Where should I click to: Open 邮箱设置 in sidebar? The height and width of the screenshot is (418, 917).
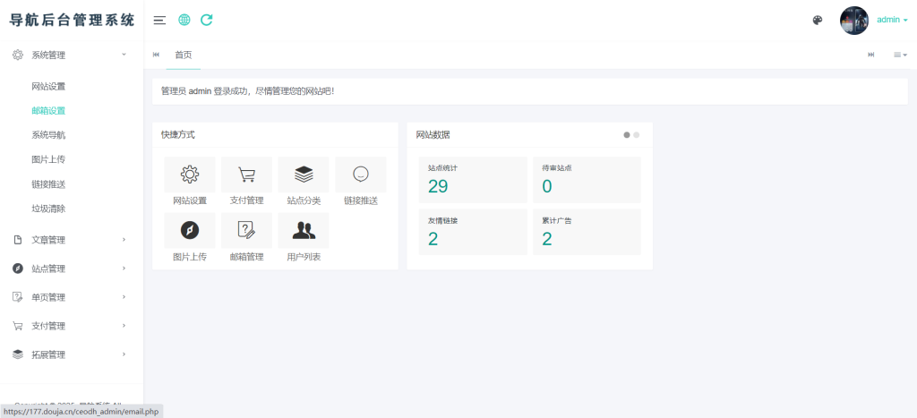(48, 110)
